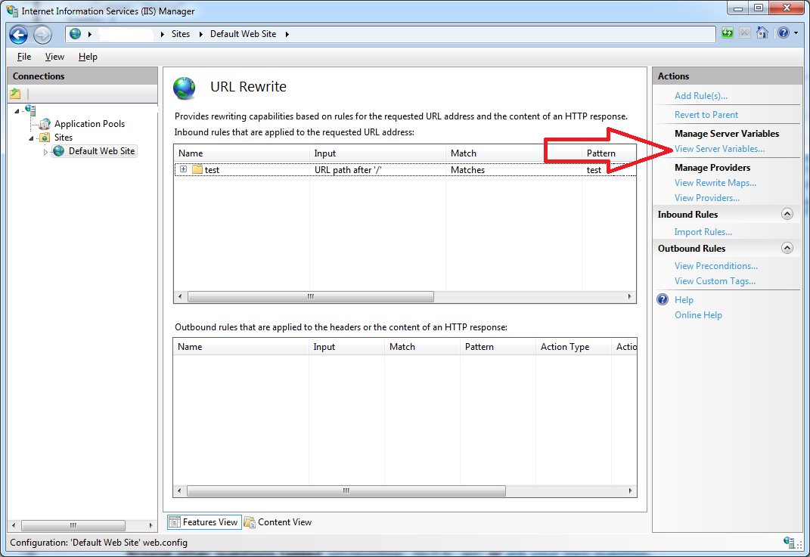Sort outbound rules by Pattern column

[498, 347]
